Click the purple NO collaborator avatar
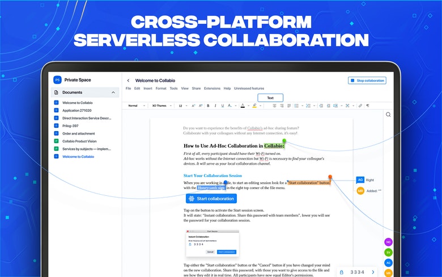 click(x=388, y=242)
